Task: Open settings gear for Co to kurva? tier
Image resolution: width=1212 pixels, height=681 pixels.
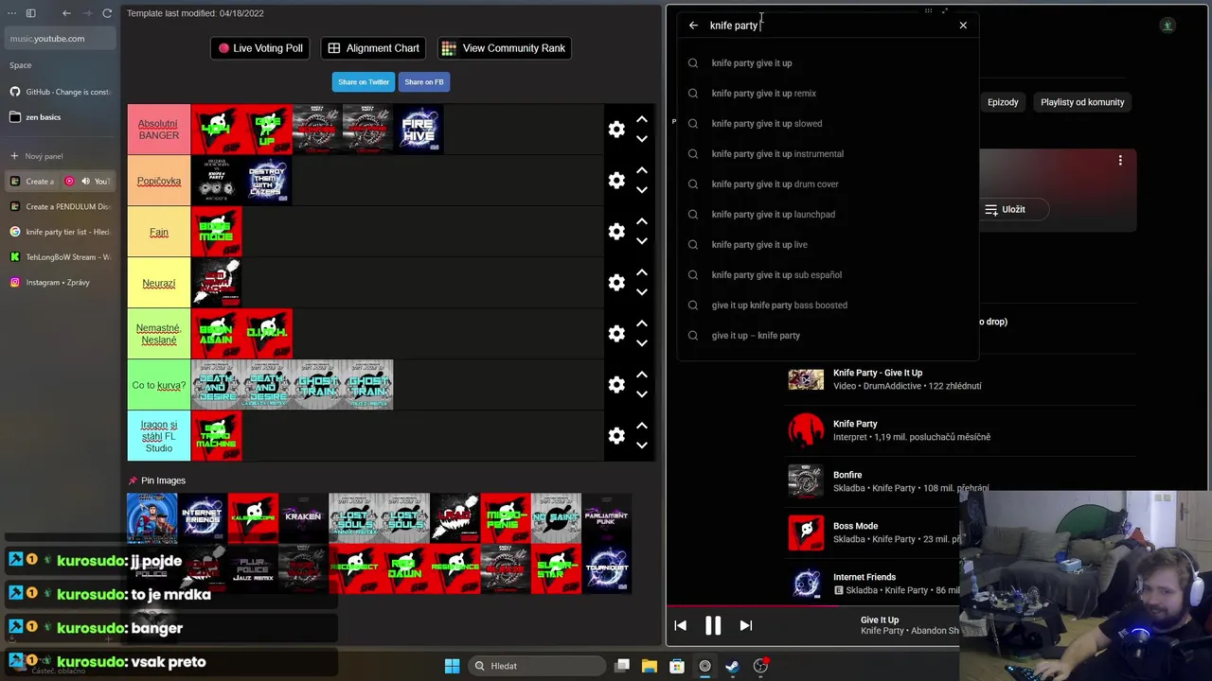Action: tap(616, 385)
